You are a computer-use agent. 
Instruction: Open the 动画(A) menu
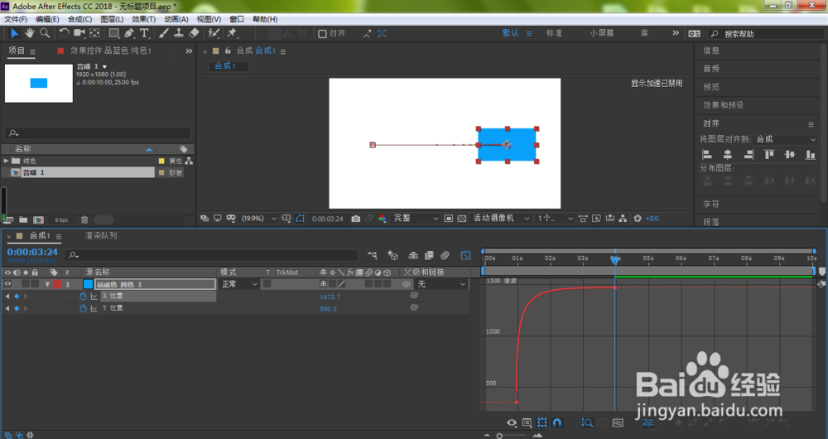[176, 19]
